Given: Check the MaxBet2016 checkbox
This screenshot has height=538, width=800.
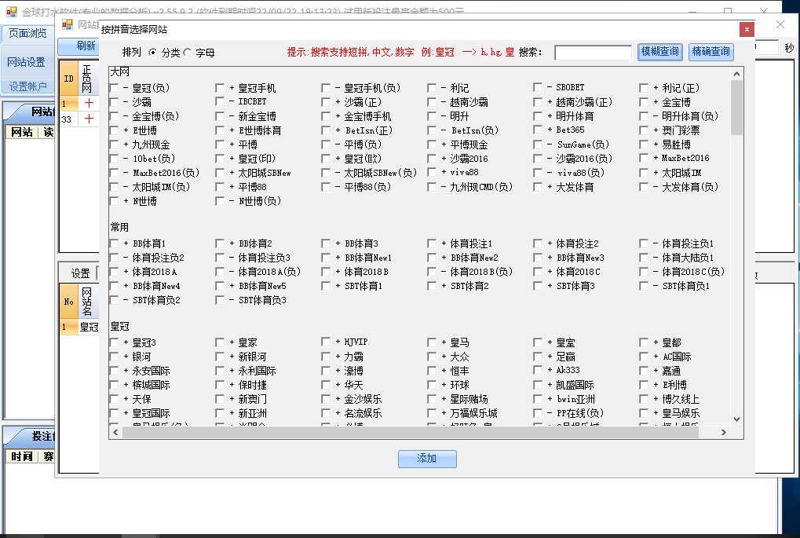Looking at the screenshot, I should [x=644, y=159].
